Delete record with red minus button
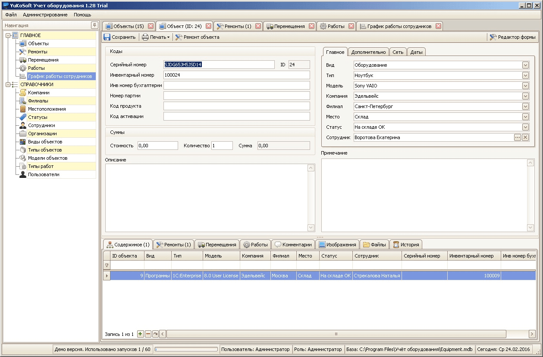 [148, 334]
